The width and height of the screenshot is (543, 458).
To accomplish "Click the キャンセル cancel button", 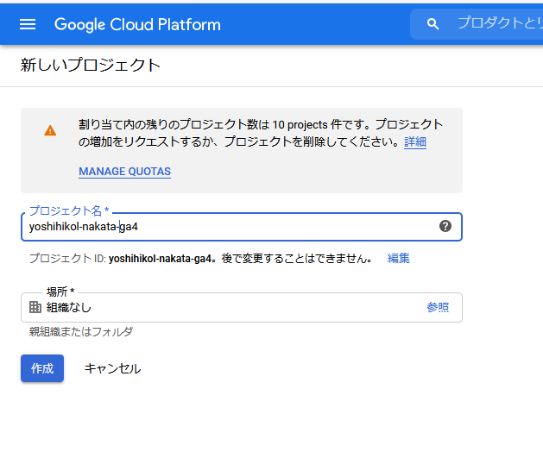I will pyautogui.click(x=112, y=368).
